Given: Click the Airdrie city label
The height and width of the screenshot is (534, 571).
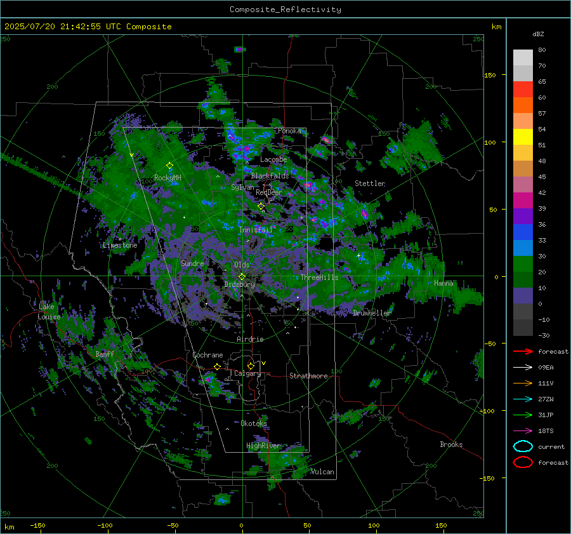Looking at the screenshot, I should pyautogui.click(x=250, y=339).
